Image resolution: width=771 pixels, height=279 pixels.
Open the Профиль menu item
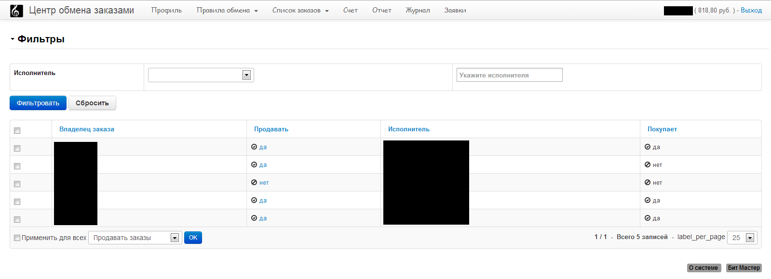click(x=166, y=10)
